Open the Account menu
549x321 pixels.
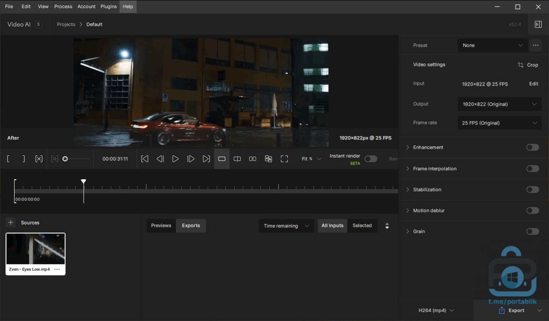tap(86, 6)
